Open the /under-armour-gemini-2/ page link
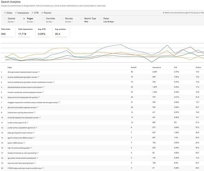This screenshot has width=204, height=171. pos(17,123)
